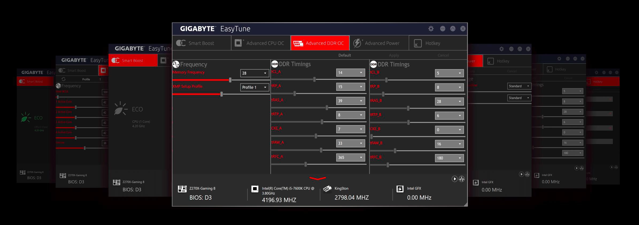
Task: Click the tRFC_A slider handle
Action: tap(305, 164)
